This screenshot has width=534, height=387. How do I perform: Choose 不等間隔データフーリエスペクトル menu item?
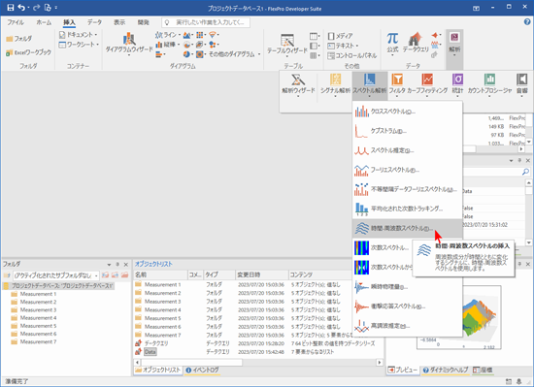pos(408,189)
